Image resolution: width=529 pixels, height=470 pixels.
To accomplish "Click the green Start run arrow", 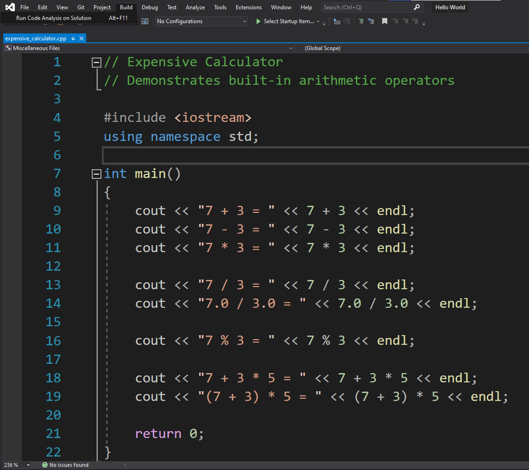I will click(x=258, y=21).
